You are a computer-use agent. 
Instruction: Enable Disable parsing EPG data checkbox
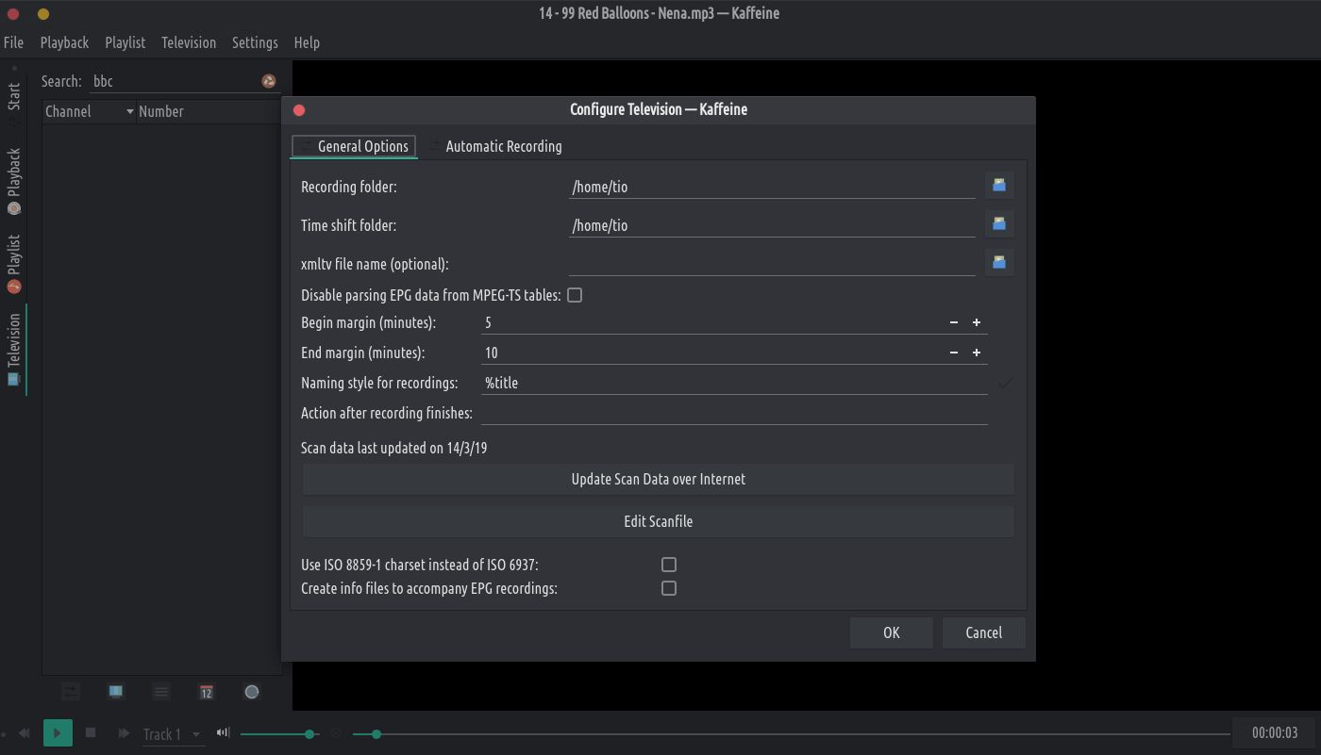click(574, 295)
